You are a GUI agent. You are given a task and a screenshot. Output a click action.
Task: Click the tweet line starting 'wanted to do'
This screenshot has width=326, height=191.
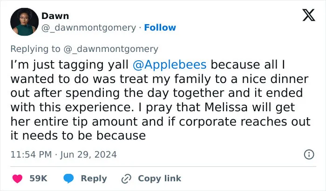pyautogui.click(x=159, y=79)
